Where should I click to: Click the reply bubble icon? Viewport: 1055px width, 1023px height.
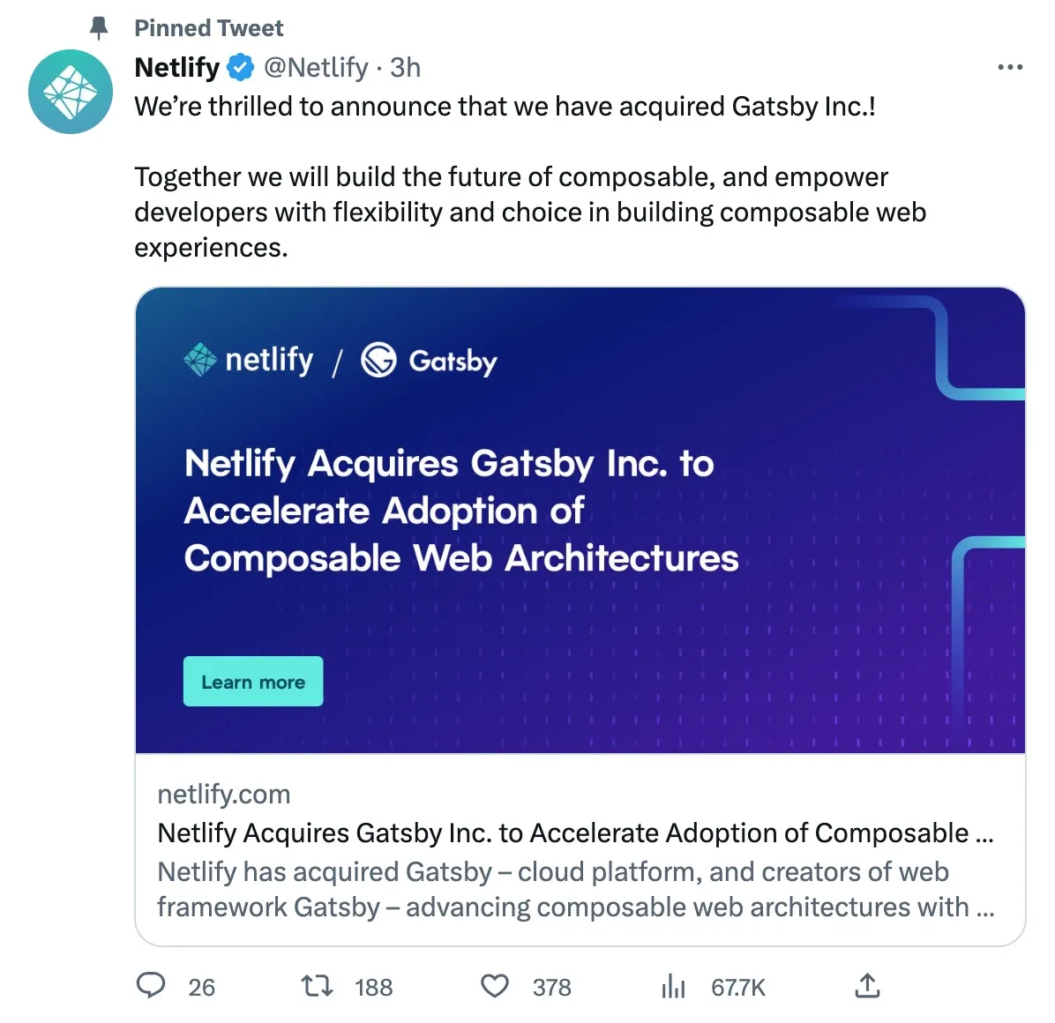click(x=151, y=987)
